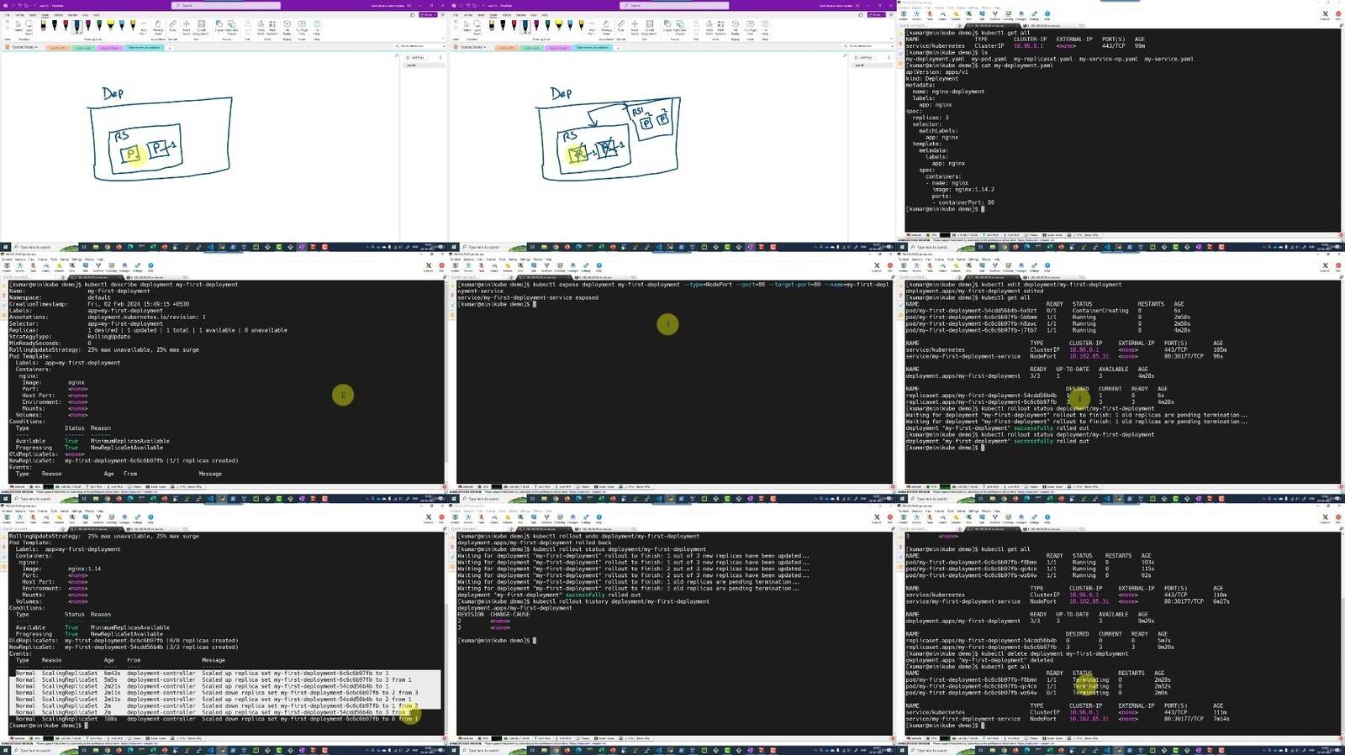The width and height of the screenshot is (1345, 755).
Task: Open Firefox from taskbar below my-deployment.yaml terminal
Action: 1015,247
